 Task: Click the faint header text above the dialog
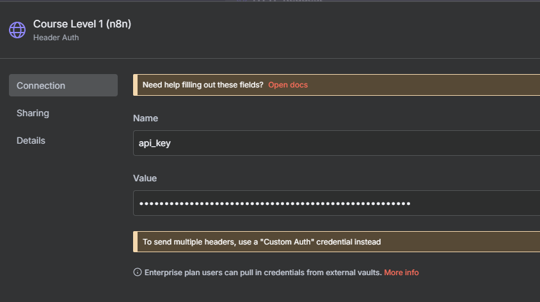tap(275, 2)
